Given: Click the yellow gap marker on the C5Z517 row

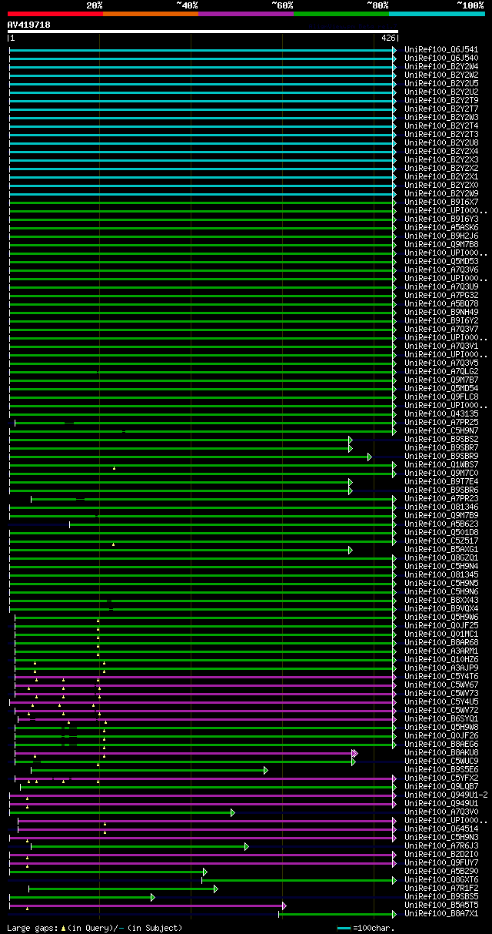Looking at the screenshot, I should click(113, 544).
